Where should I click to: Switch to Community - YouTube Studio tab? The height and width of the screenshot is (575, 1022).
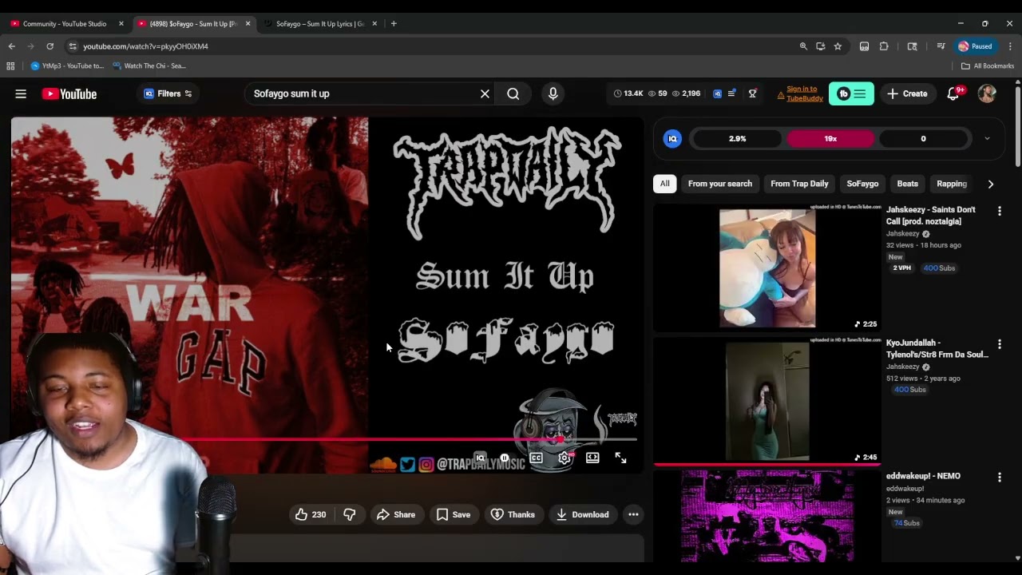coord(65,24)
